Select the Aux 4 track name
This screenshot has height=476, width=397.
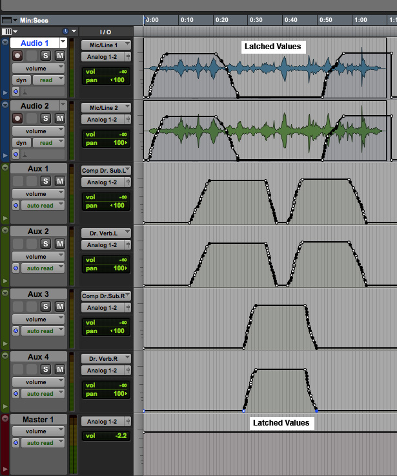[x=38, y=357]
